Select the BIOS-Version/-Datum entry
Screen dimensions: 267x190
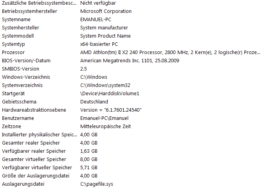(133, 60)
